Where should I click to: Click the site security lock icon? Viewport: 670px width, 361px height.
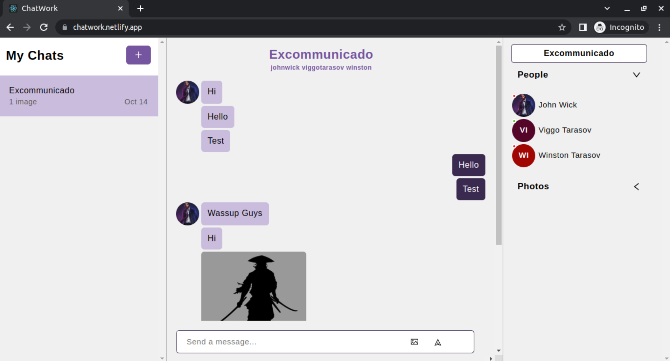pos(64,27)
